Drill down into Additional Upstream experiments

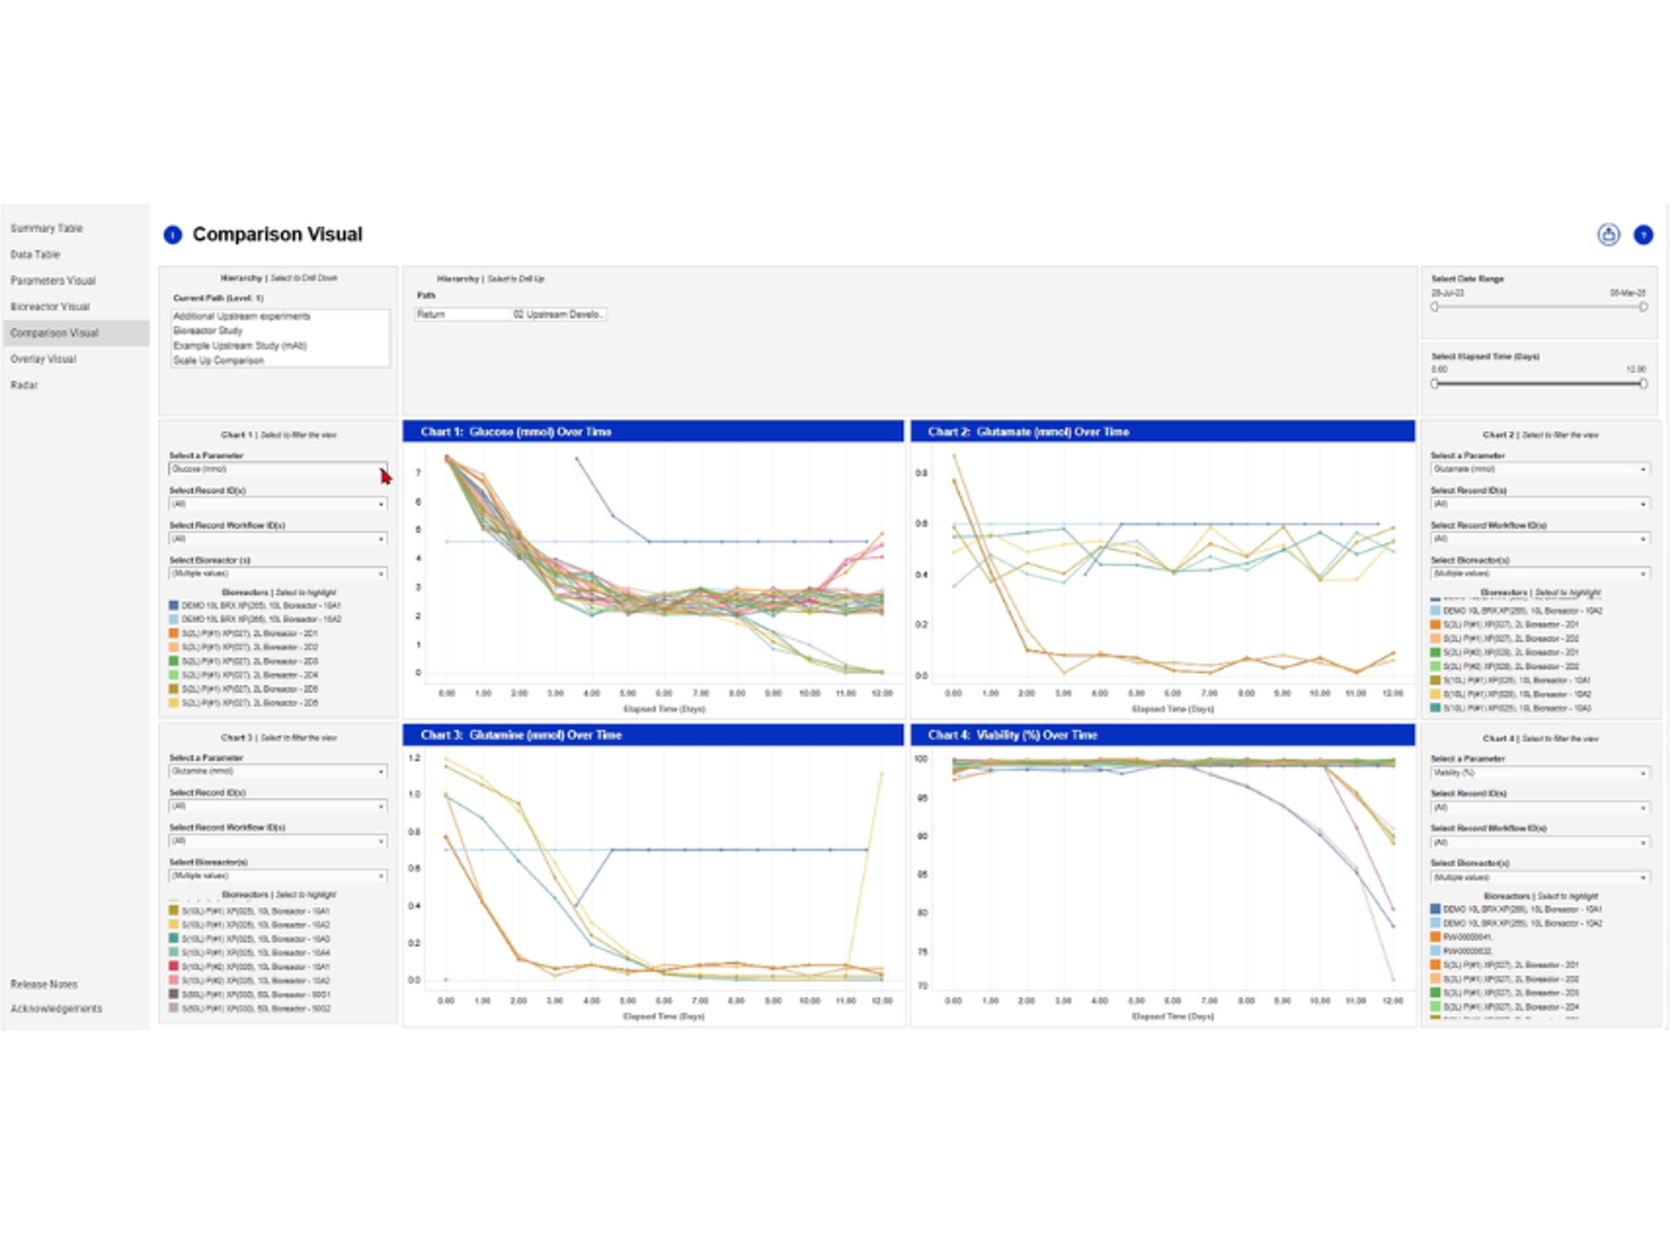pyautogui.click(x=242, y=317)
